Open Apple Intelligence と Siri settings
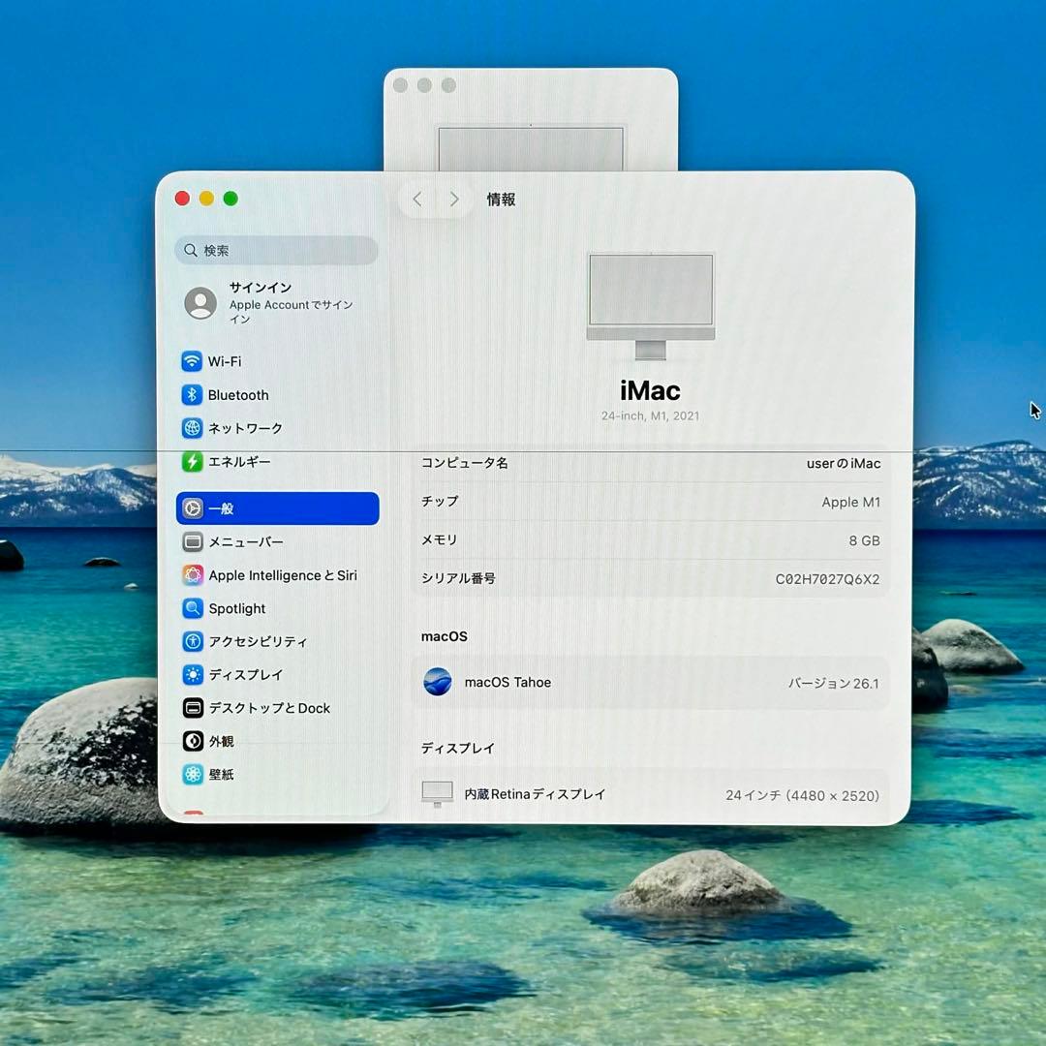The width and height of the screenshot is (1046, 1046). [283, 575]
